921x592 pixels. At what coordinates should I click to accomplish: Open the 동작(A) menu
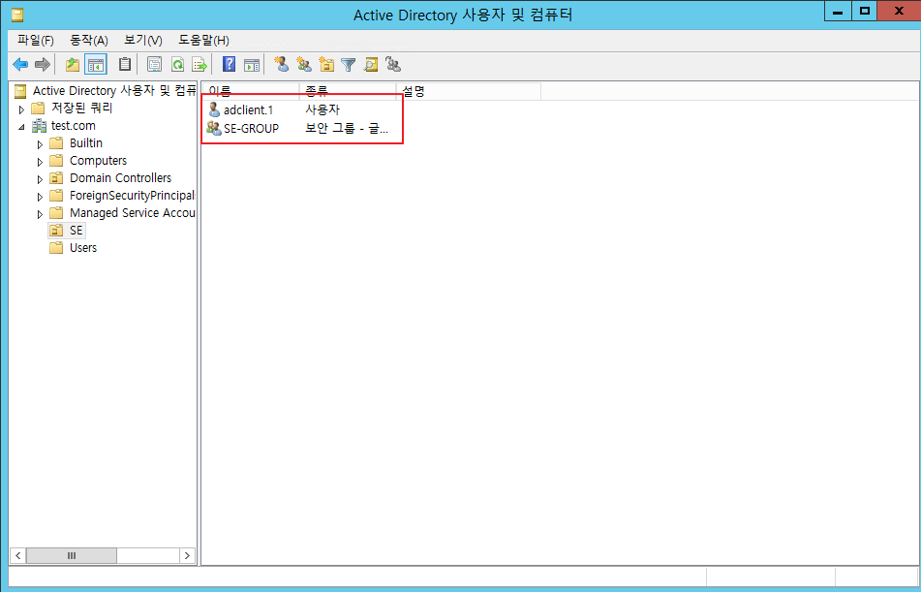(x=89, y=41)
